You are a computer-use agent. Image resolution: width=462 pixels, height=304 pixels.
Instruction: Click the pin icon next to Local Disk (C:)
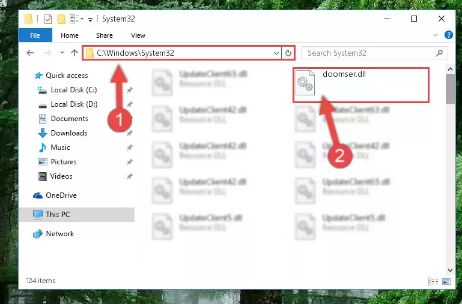click(x=129, y=90)
